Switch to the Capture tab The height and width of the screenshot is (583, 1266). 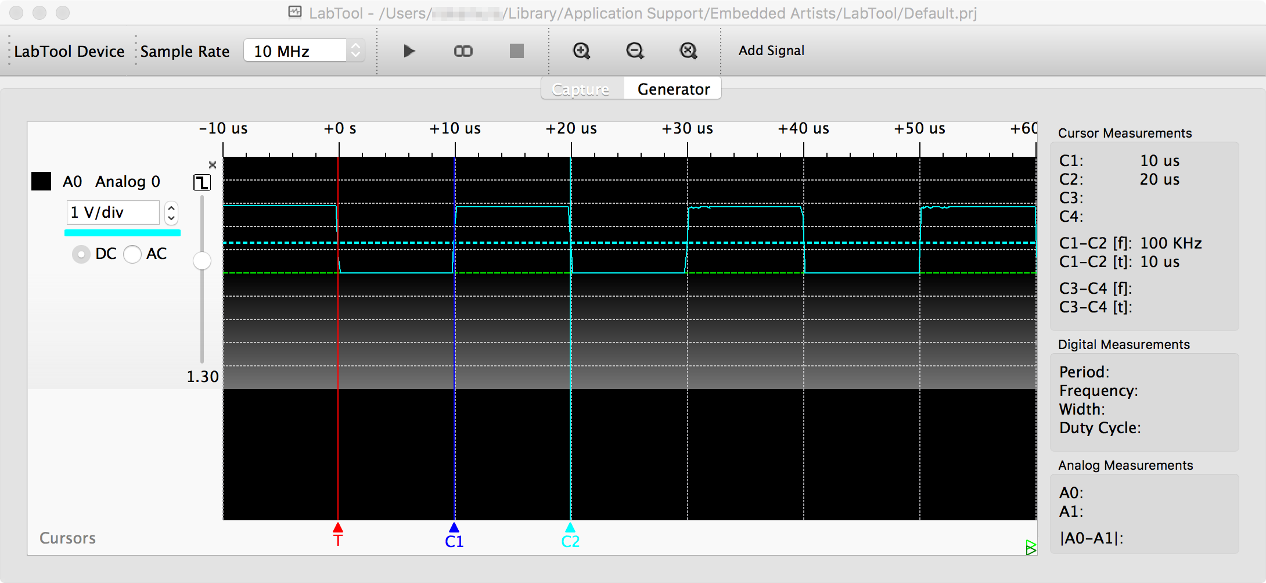(x=580, y=88)
